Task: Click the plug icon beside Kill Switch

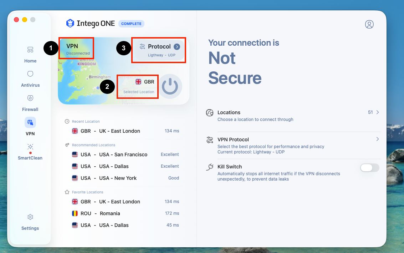Action: click(210, 167)
